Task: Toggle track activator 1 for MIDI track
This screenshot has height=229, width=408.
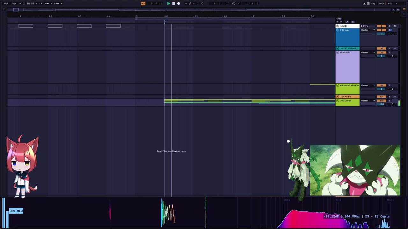Action: (x=382, y=26)
